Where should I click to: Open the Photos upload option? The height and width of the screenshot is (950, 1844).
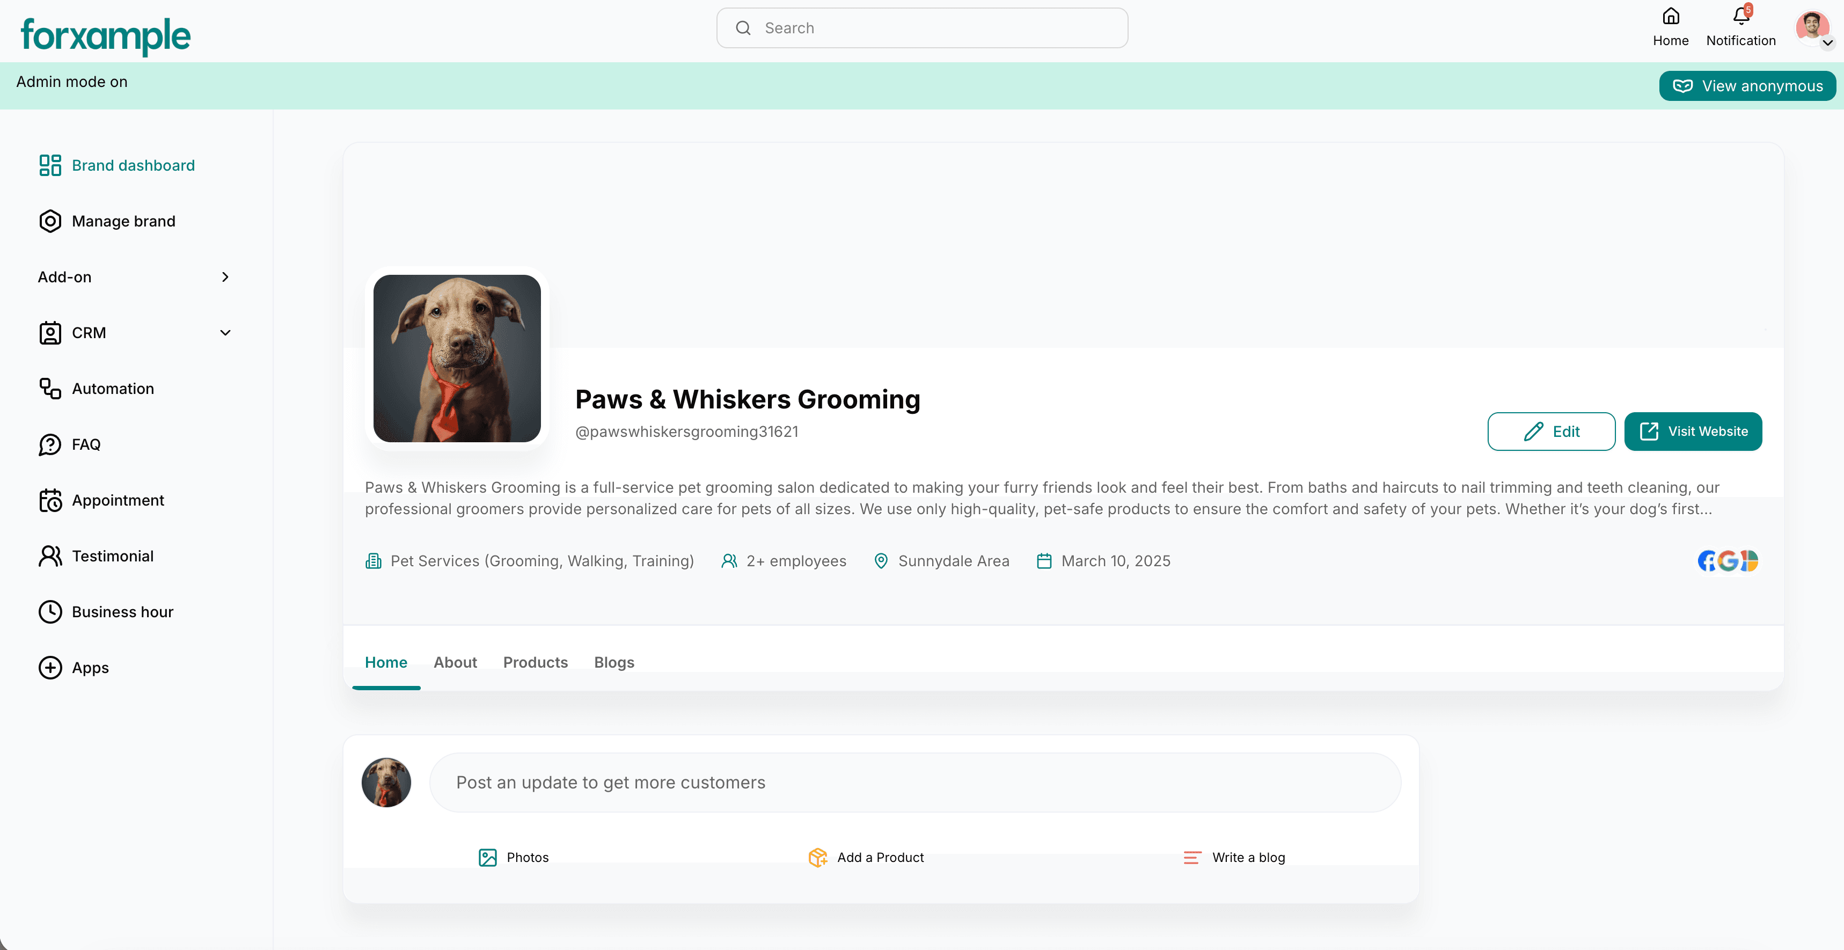[x=513, y=857]
